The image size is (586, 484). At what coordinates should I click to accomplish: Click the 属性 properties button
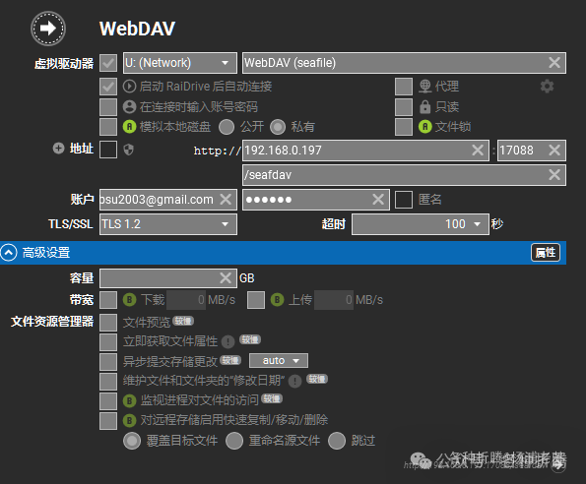coord(546,253)
